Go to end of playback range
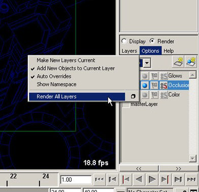Image resolution: width=199 pixels, height=192 pixels. pyautogui.click(x=191, y=179)
